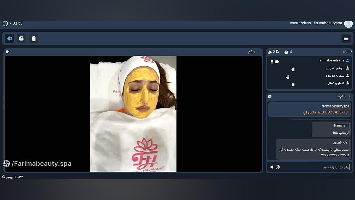Click the yellow user icon beside شقایق کمالی
Viewport: 355px width, 200px height.
coord(348,83)
